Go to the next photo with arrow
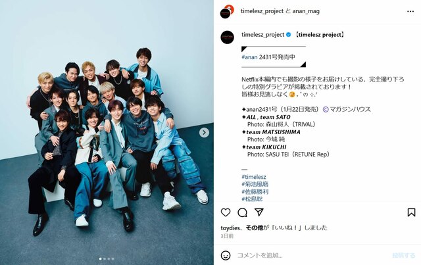 click(204, 132)
